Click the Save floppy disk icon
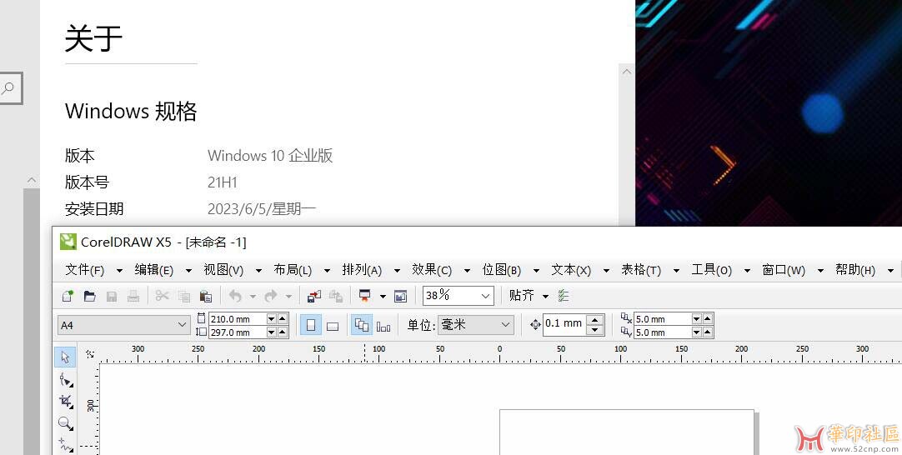Screen dimensions: 902x455 [112, 296]
